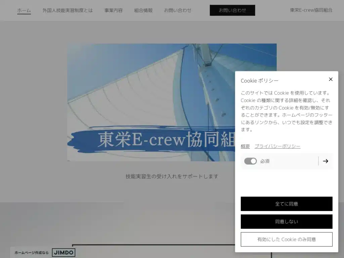This screenshot has width=344, height=258.
Task: Open 外国人技能実習制度とは menu item
Action: tap(68, 10)
